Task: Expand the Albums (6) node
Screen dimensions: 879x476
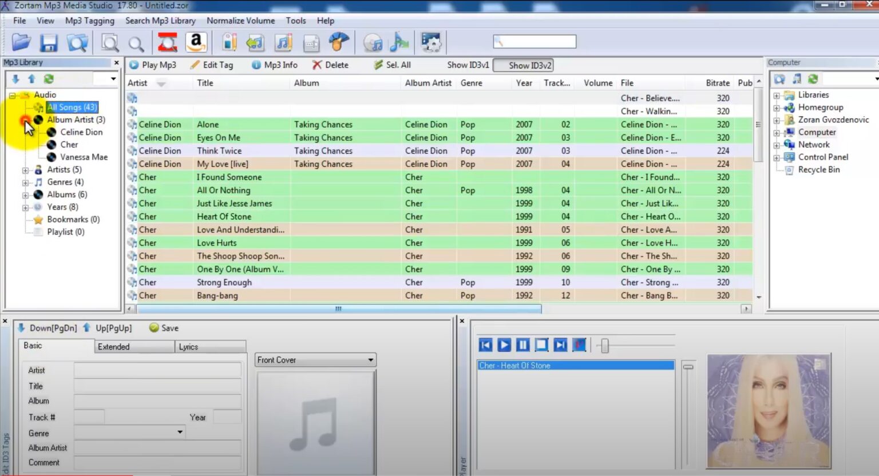Action: (x=25, y=195)
